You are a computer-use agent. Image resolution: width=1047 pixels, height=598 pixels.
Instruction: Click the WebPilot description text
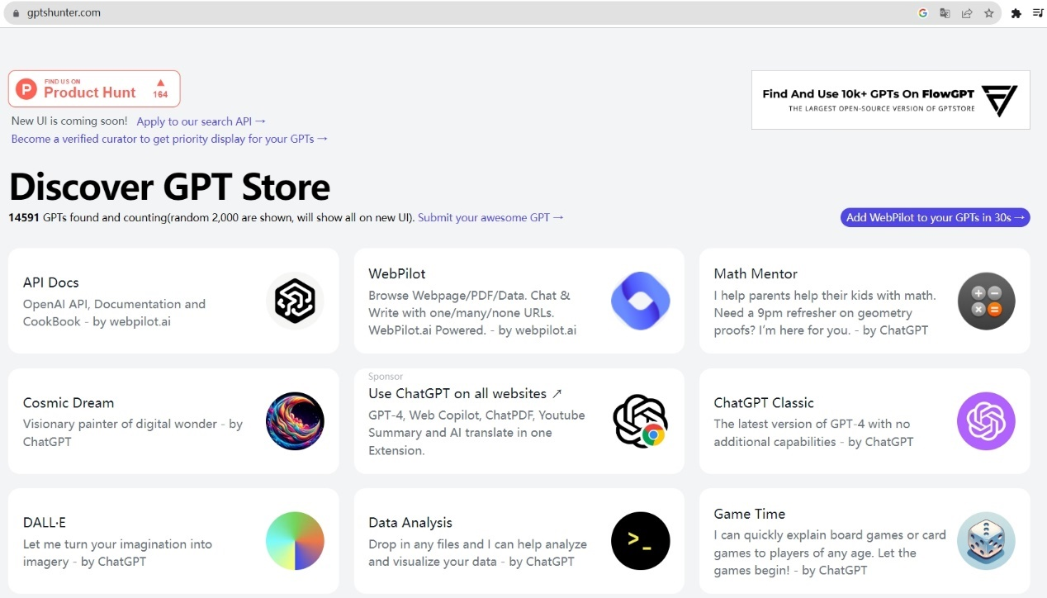point(472,313)
